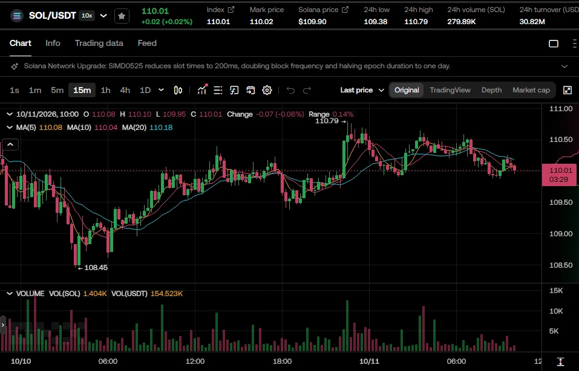Open the SOL/USDT pair selector dropdown
The width and height of the screenshot is (579, 371).
point(104,16)
